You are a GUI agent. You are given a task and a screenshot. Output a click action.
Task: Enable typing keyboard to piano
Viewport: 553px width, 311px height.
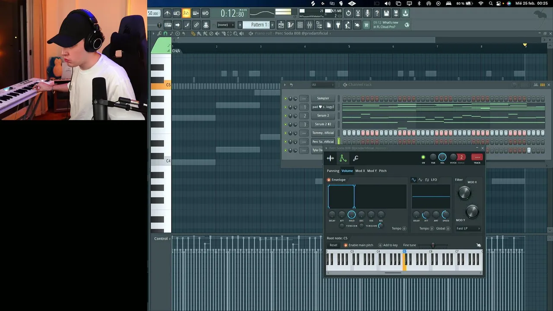coord(168,25)
